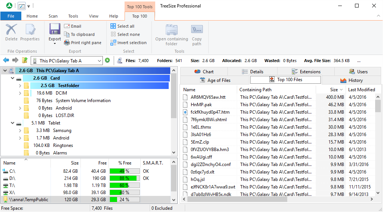383x212 pixels.
Task: Expand the DCIM folder node
Action: 20,93
